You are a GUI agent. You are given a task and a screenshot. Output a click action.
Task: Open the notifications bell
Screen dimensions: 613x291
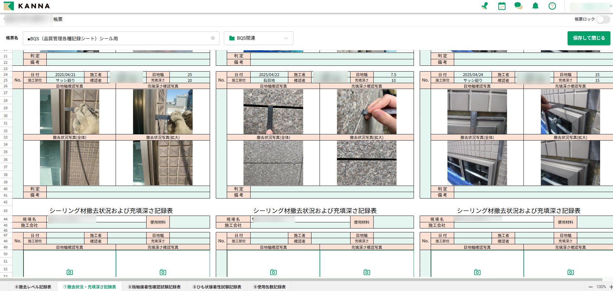coord(535,6)
